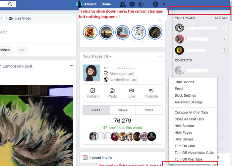Screen dimensions: 232x166
Task: Click SEE ALL in Your Pages sidebar
Action: pyautogui.click(x=221, y=18)
